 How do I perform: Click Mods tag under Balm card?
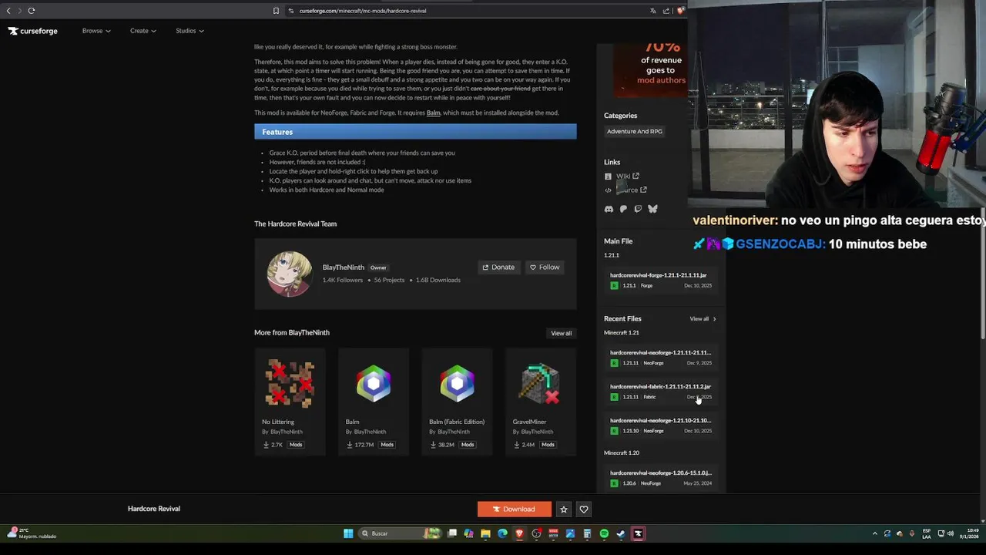point(387,445)
